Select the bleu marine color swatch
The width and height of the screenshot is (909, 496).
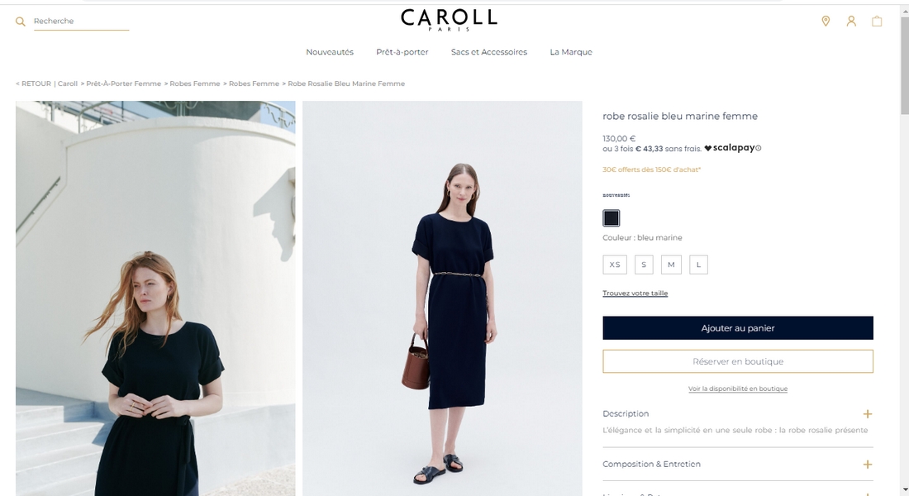click(611, 218)
